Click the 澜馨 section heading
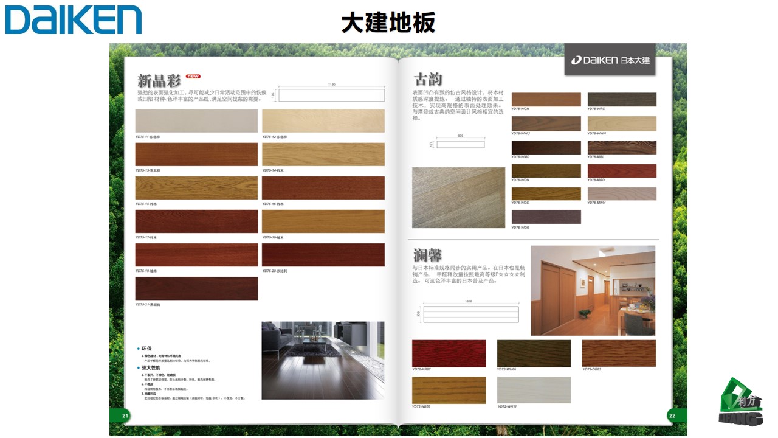The height and width of the screenshot is (438, 778). (x=427, y=255)
